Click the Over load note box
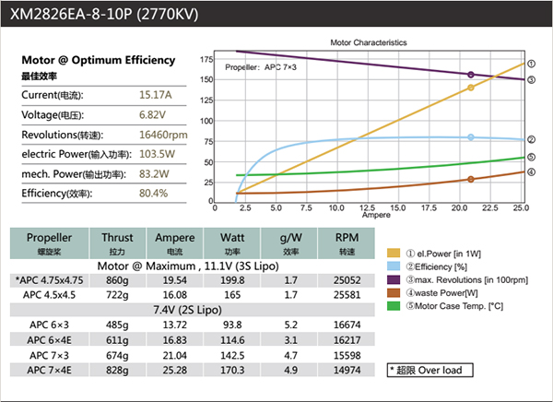 click(x=431, y=371)
